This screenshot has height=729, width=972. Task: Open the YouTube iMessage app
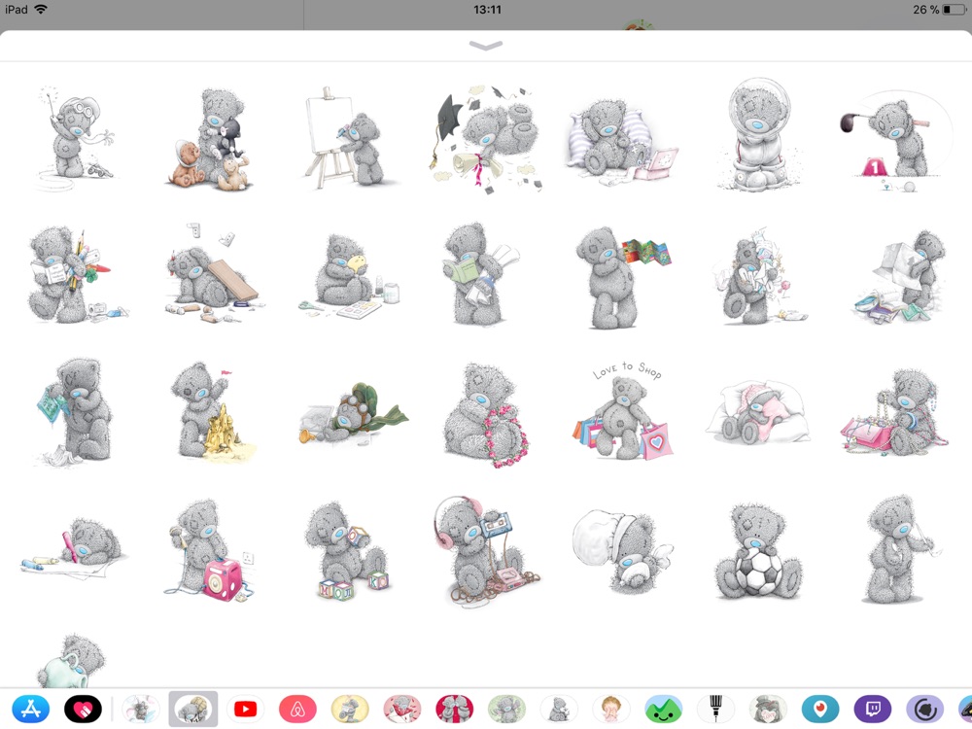pos(246,710)
